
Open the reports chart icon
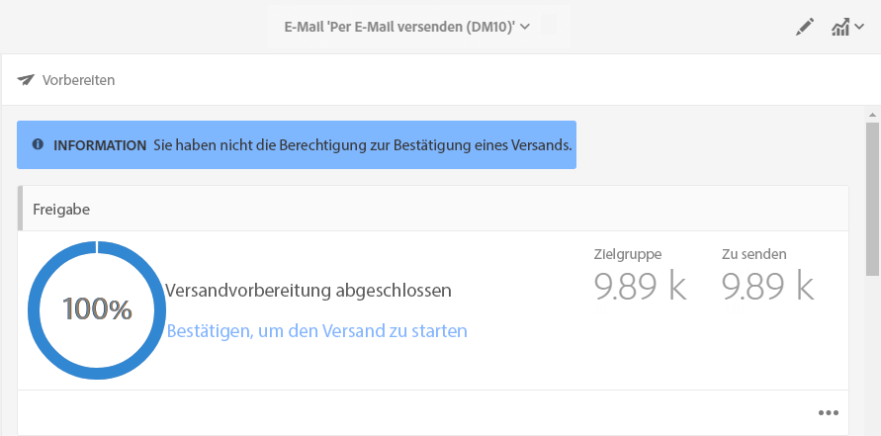[x=840, y=28]
